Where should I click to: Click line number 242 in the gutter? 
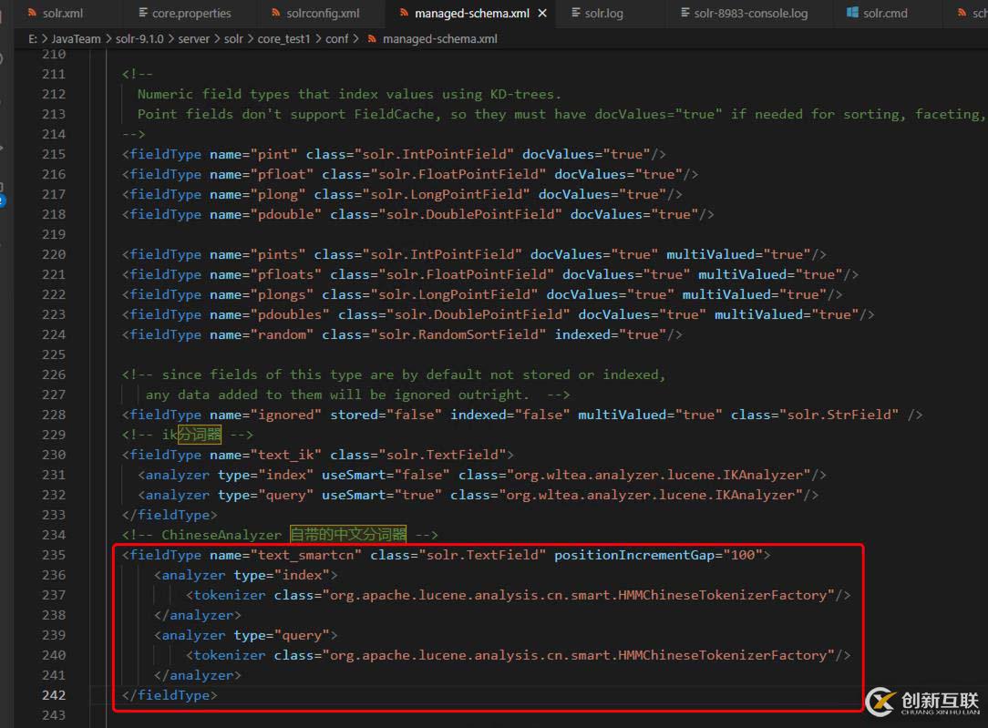click(x=54, y=695)
